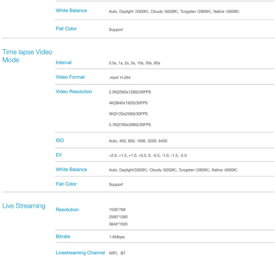Click the '.mp4/ H.264' value
The width and height of the screenshot is (276, 259).
[x=120, y=77]
